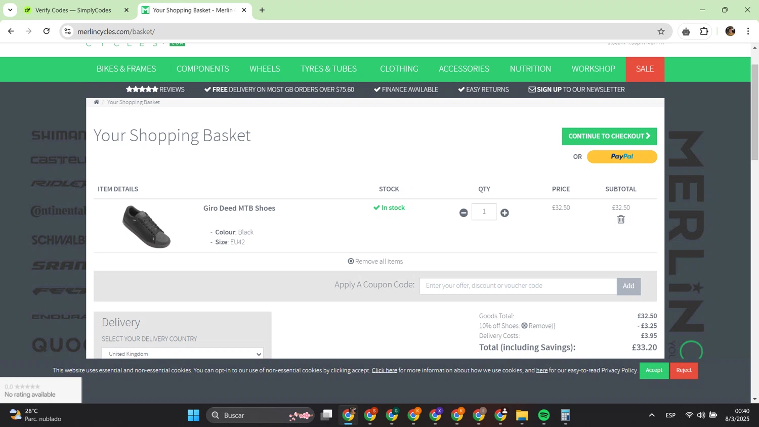Click Add coupon button
The width and height of the screenshot is (759, 427).
[x=628, y=286]
